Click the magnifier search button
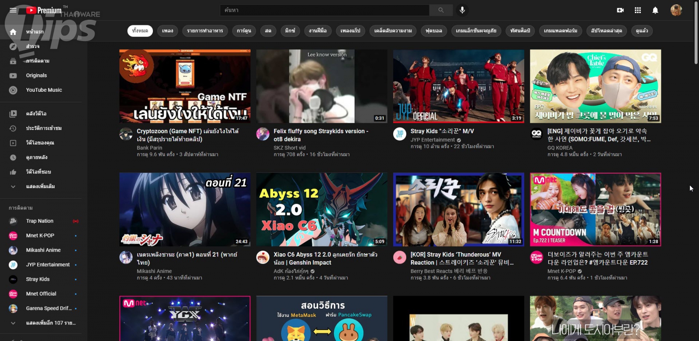This screenshot has height=341, width=699. (x=441, y=10)
